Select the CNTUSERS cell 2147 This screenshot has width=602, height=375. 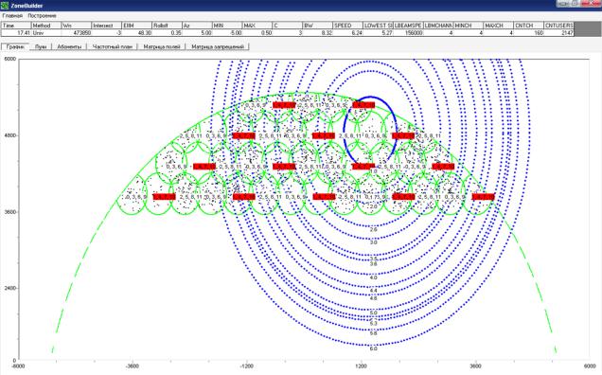pos(558,33)
